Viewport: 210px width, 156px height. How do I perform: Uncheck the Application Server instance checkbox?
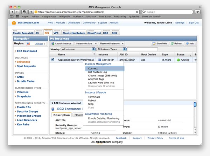[x=53, y=60]
